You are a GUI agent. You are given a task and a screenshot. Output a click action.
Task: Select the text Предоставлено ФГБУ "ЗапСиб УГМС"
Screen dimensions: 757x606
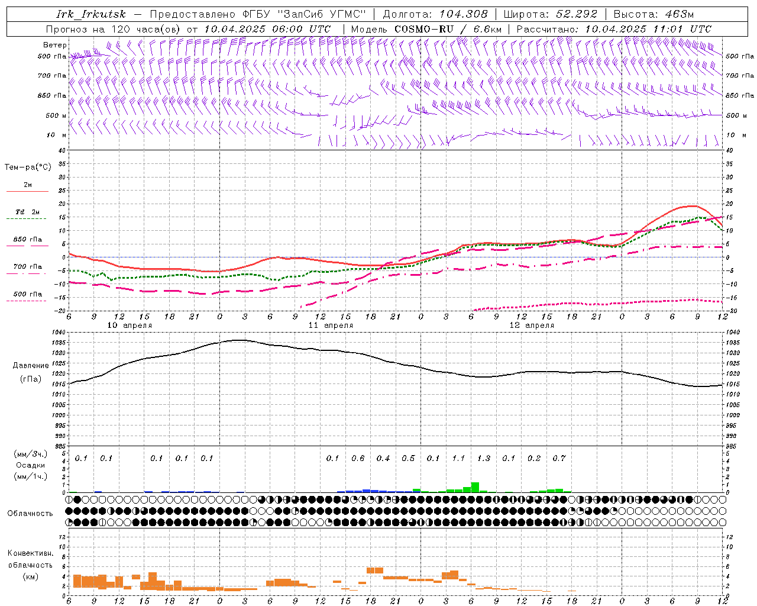(258, 14)
